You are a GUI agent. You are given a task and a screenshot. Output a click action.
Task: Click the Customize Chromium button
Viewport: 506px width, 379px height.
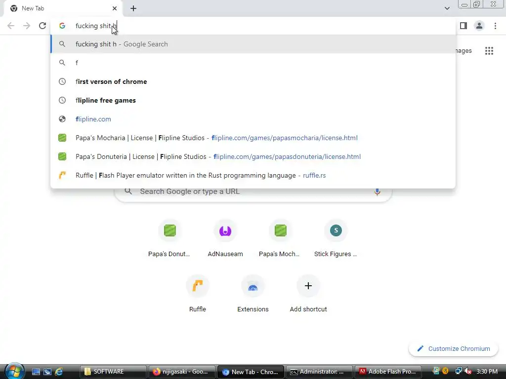[x=454, y=349]
